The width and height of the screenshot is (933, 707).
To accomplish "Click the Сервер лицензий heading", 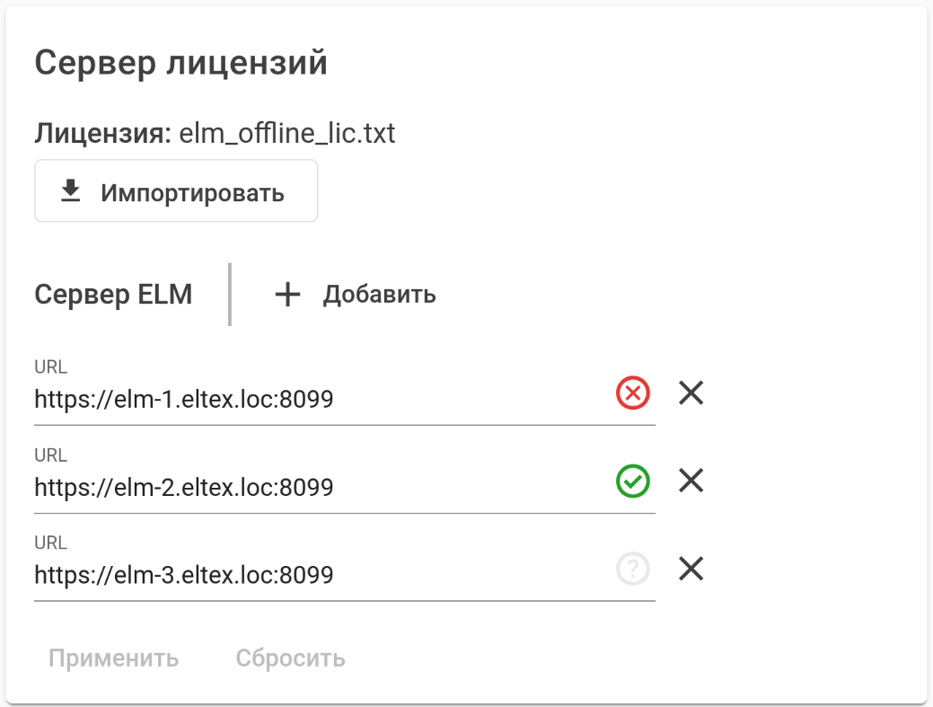I will point(180,64).
